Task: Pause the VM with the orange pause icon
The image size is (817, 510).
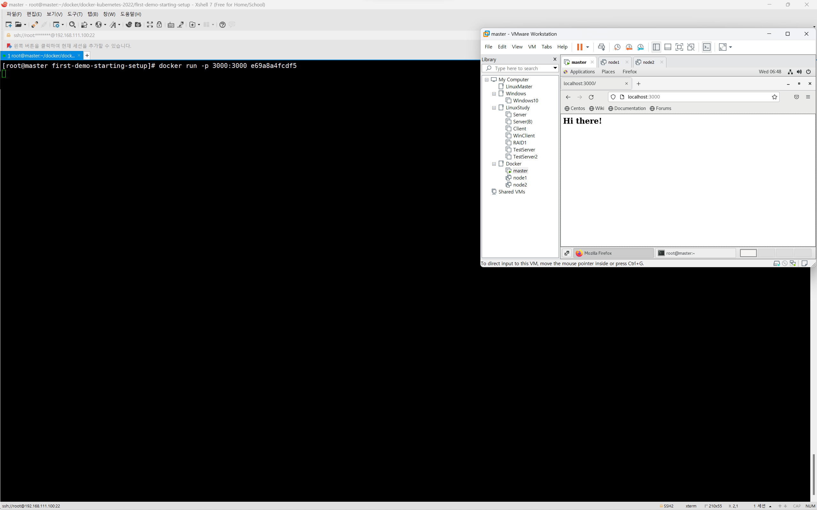Action: 579,47
